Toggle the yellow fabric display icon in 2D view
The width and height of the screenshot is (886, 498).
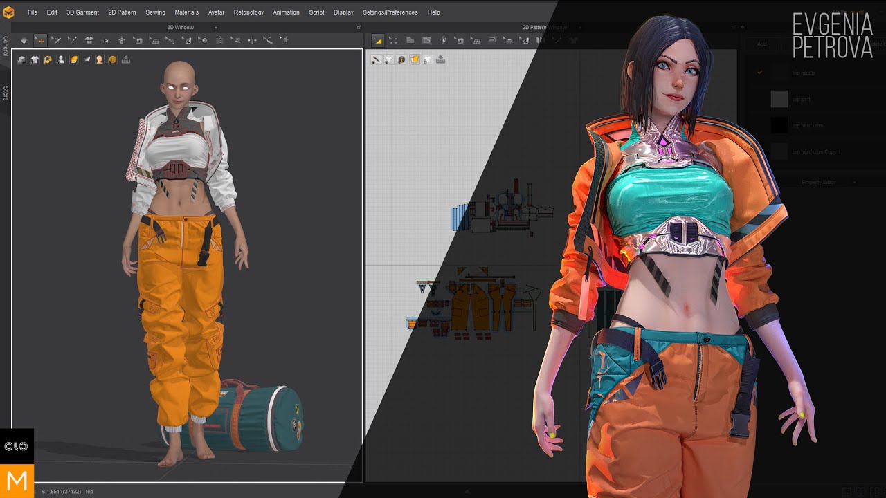415,60
